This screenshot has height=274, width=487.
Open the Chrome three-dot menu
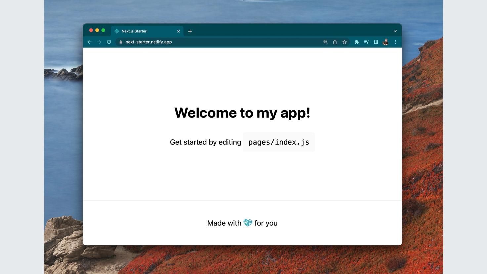click(395, 42)
